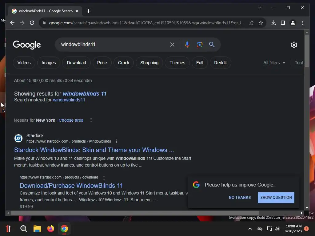Screen dimensions: 315x236
Task: Click vertical scrollbar up arrow
Action: click(307, 32)
